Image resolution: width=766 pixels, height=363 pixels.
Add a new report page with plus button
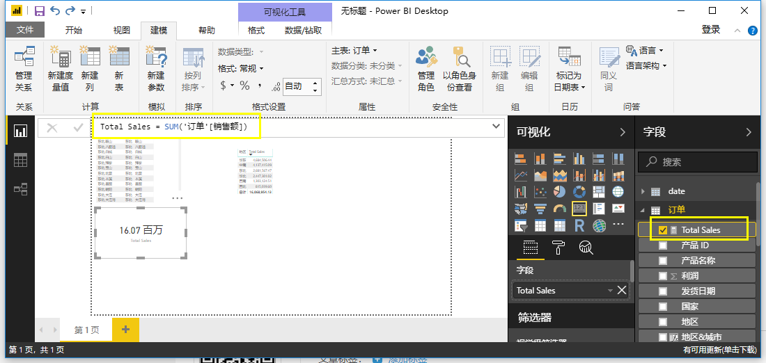point(125,330)
